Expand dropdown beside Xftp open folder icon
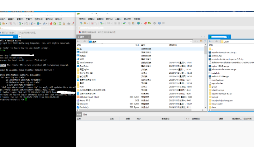 pos(88,24)
